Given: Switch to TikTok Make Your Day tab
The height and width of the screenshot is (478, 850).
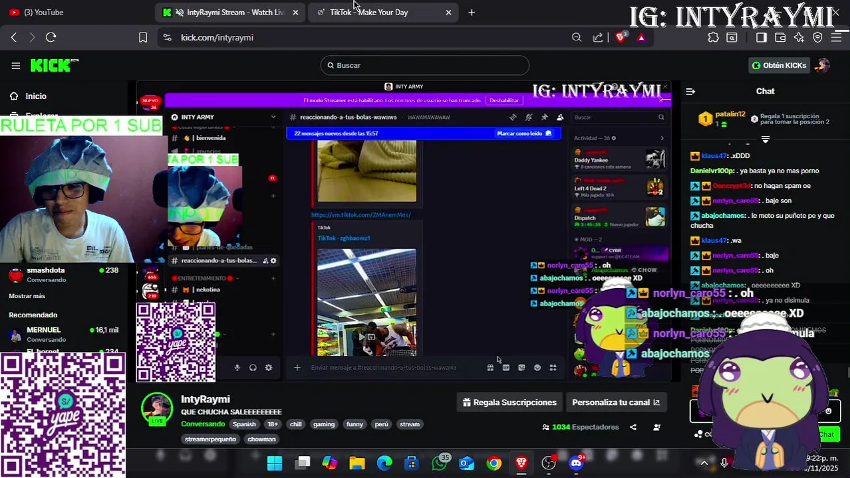Looking at the screenshot, I should pos(383,12).
